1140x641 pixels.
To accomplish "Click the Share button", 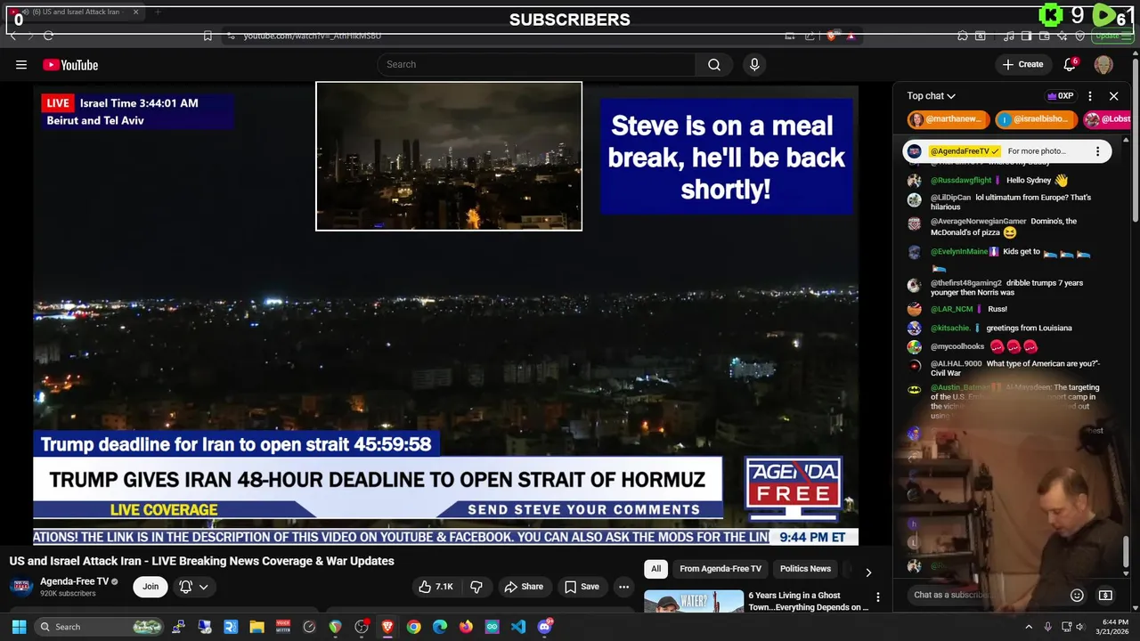I will pos(524,587).
